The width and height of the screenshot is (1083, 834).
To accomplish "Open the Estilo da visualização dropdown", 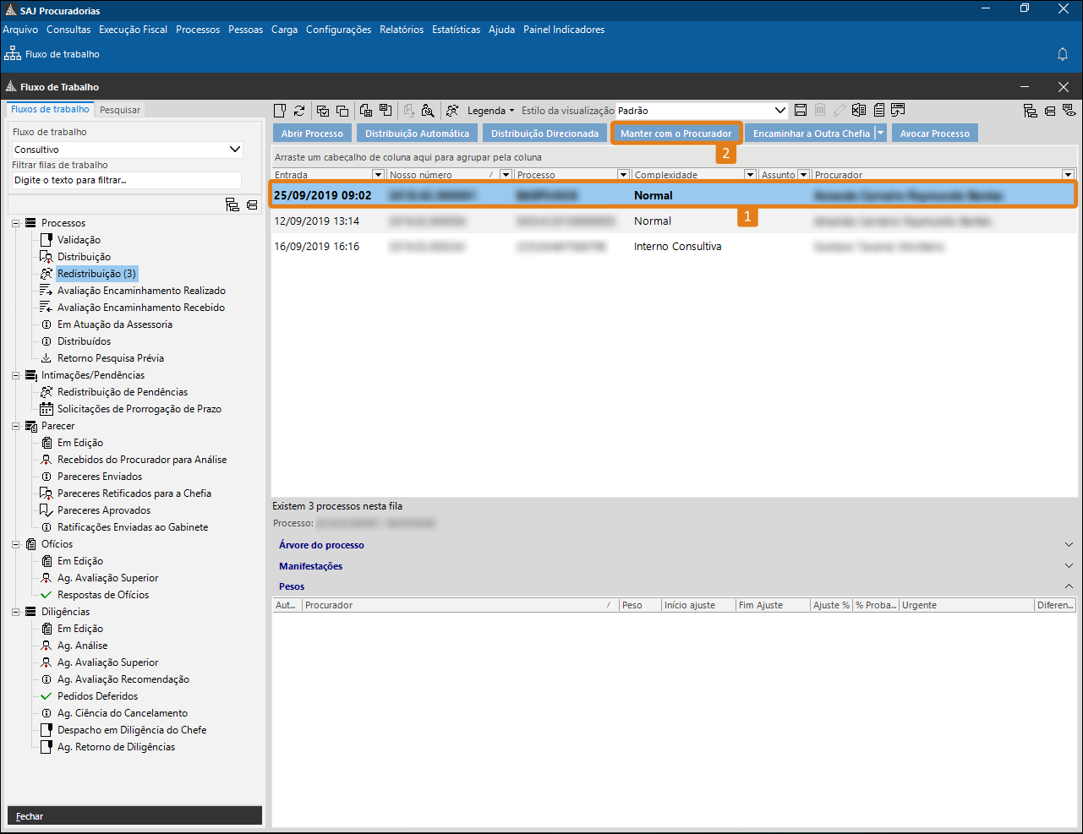I will tap(779, 111).
